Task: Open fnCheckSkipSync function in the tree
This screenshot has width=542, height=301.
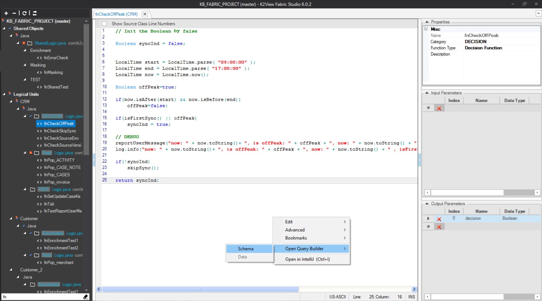Action: (60, 131)
